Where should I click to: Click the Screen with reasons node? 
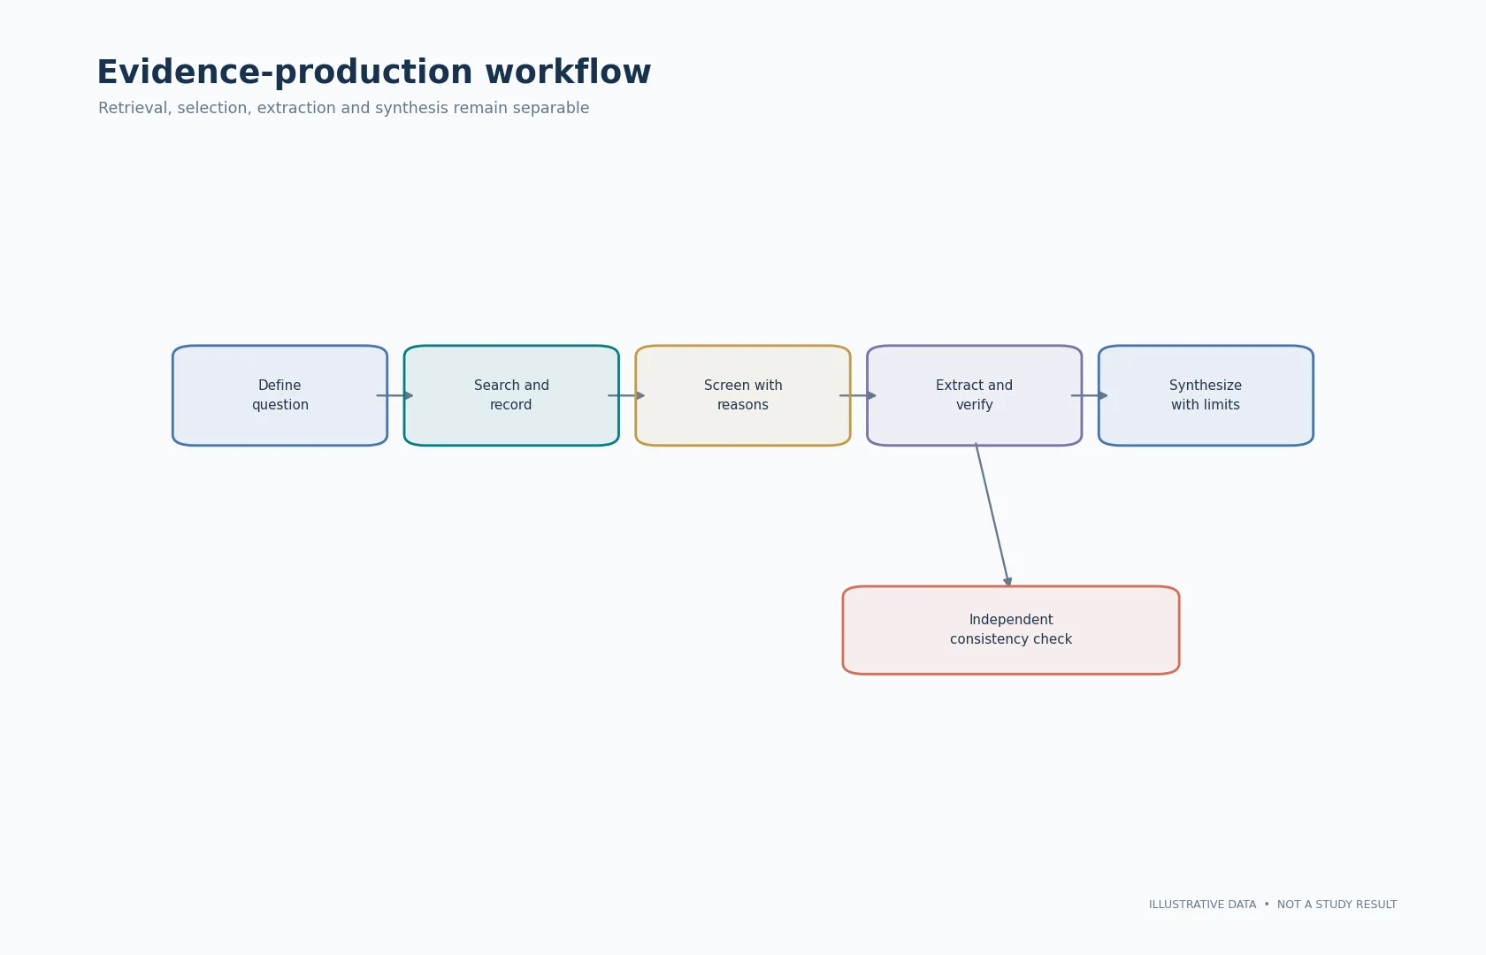click(x=743, y=395)
